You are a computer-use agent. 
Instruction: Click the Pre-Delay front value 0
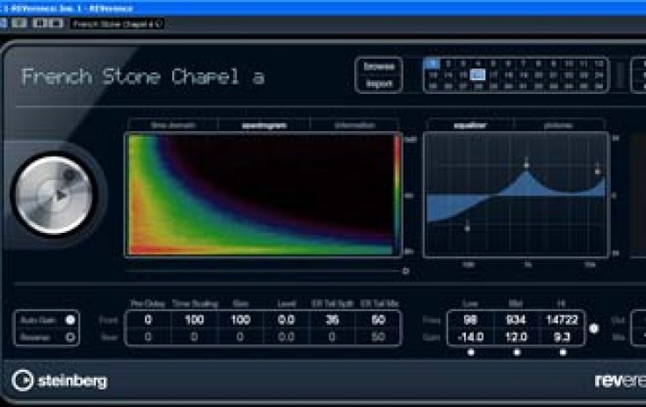tap(149, 320)
